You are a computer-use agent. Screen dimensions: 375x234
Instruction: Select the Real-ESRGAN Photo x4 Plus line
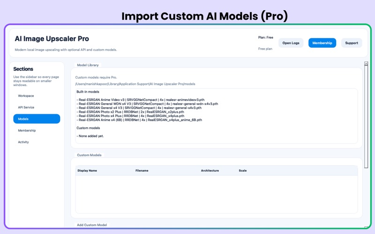click(x=130, y=116)
